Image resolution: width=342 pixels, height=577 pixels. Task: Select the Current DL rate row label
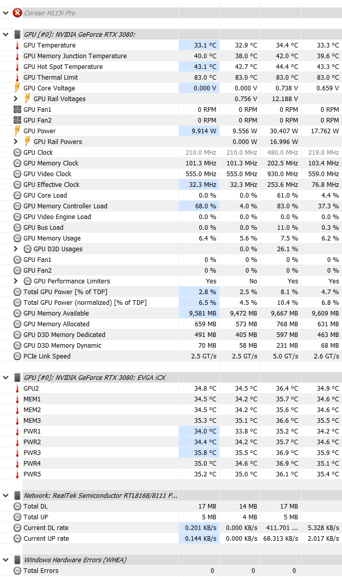pos(46,527)
